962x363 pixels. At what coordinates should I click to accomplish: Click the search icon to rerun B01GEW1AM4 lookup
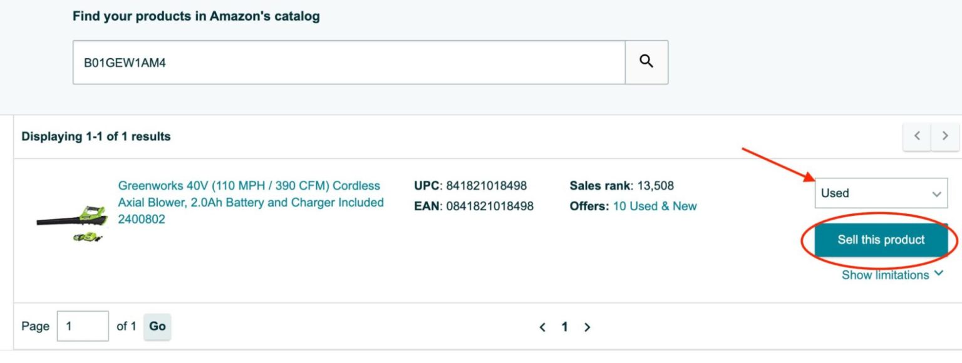pyautogui.click(x=646, y=61)
